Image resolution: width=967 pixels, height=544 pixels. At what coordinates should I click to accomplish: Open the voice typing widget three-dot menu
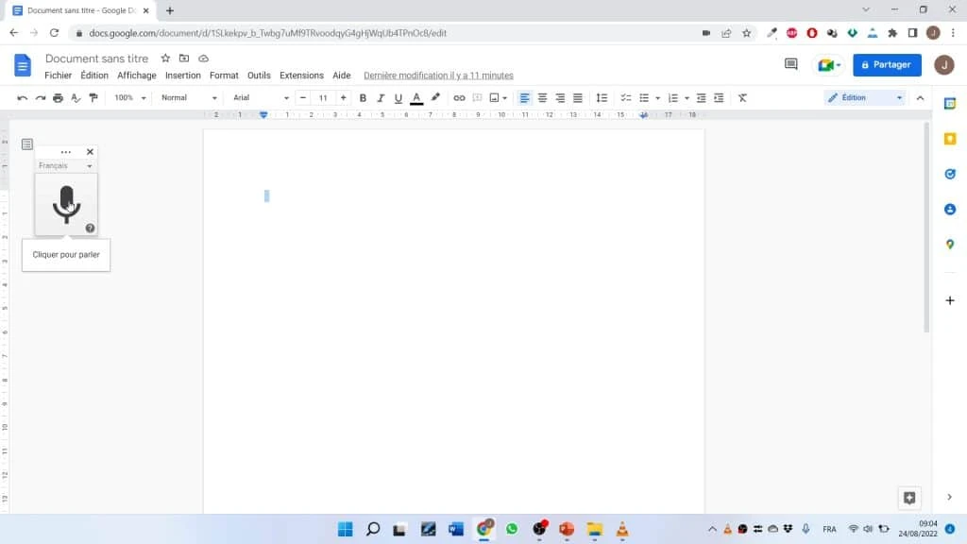click(x=66, y=152)
